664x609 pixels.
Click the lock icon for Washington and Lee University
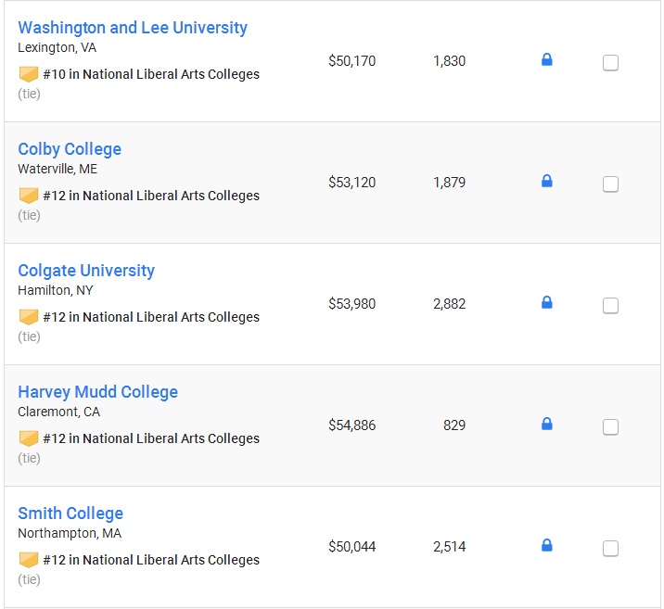coord(547,59)
